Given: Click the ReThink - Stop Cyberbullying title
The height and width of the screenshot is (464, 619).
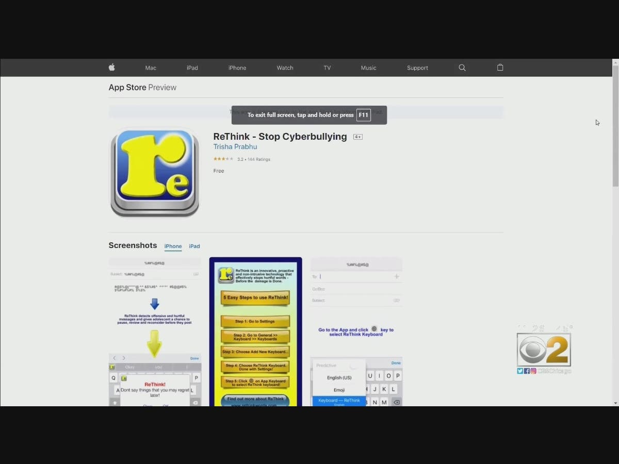Looking at the screenshot, I should coord(280,137).
